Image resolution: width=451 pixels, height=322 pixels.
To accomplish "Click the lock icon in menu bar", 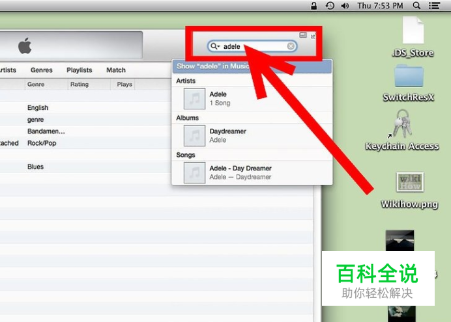I will click(313, 6).
